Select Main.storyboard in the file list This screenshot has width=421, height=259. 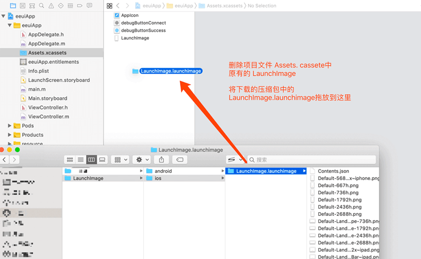click(x=47, y=98)
